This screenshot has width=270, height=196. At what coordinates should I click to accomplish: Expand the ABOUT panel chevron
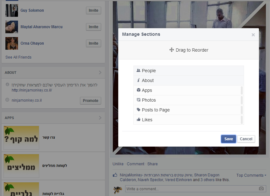[x=100, y=73]
